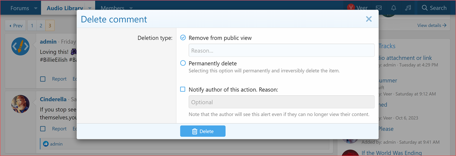Click the removal Reason text field
The width and height of the screenshot is (456, 156).
coord(281,50)
